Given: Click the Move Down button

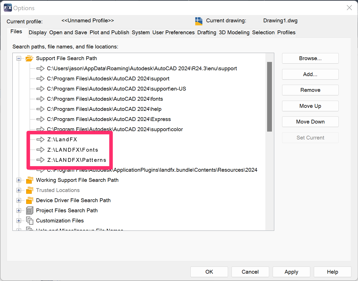Looking at the screenshot, I should (x=310, y=122).
